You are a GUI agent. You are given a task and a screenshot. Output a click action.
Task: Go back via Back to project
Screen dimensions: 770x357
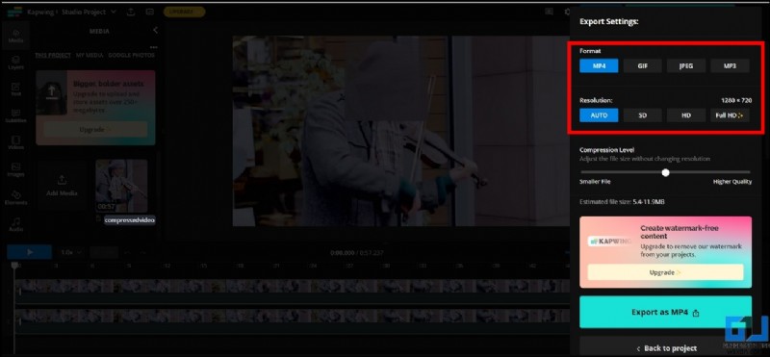coord(665,348)
